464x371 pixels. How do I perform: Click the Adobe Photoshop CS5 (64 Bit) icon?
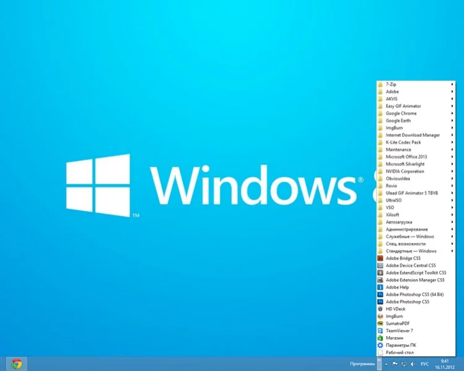380,294
